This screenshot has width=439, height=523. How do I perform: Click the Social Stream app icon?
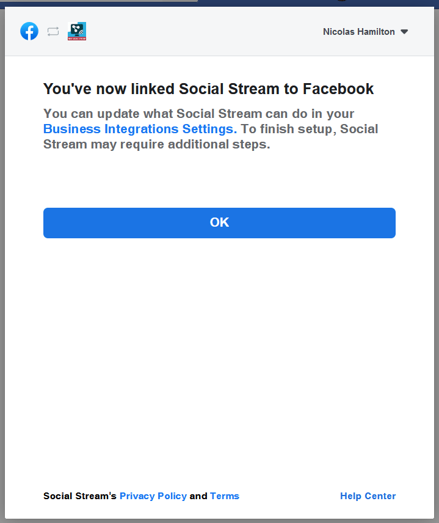(x=77, y=31)
